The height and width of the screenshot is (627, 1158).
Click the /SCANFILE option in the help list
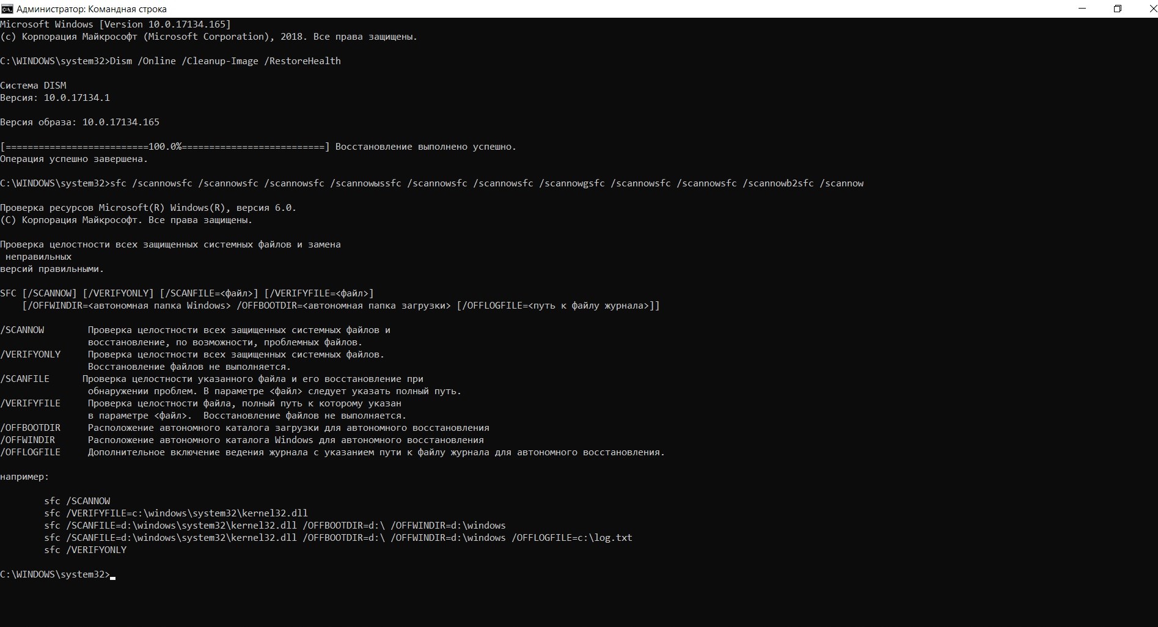(x=25, y=379)
